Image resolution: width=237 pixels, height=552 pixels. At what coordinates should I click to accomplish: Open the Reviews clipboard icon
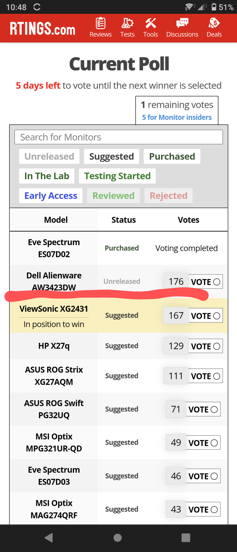101,23
